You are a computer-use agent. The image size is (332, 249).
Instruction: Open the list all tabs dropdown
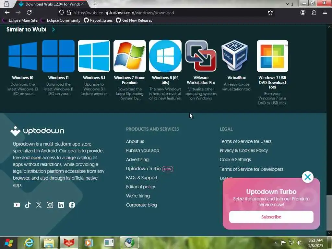[x=289, y=4]
